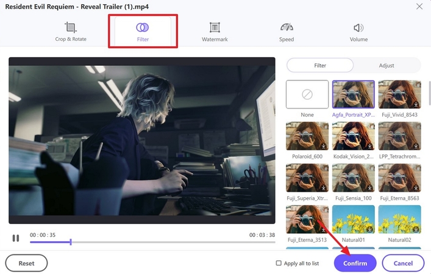Switch to the Adjust sub-tab
This screenshot has height=274, width=431.
click(x=386, y=65)
